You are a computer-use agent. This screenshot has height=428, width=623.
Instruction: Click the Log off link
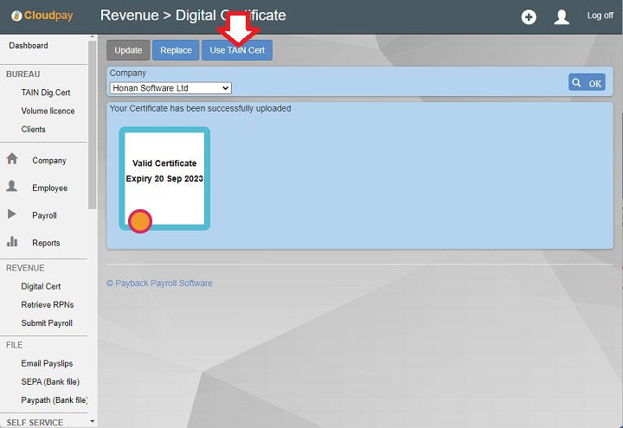tap(600, 16)
